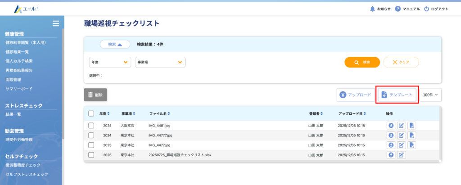This screenshot has width=461, height=185.
Task: Collapse the 検索 panel toggle
Action: coord(115,44)
